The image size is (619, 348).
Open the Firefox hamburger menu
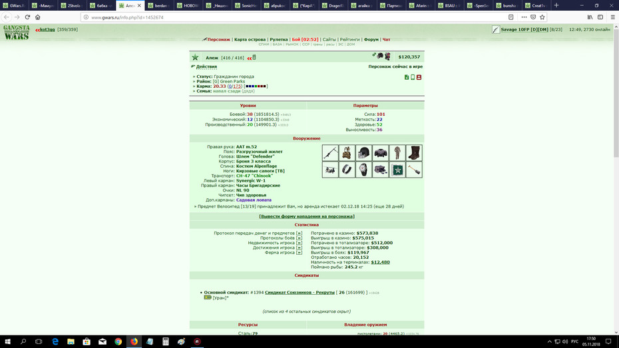click(x=613, y=17)
